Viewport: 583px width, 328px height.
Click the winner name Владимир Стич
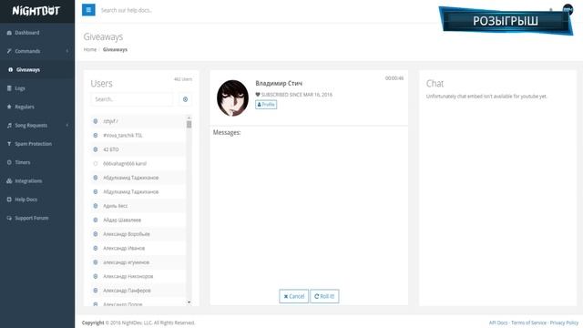[x=279, y=83]
